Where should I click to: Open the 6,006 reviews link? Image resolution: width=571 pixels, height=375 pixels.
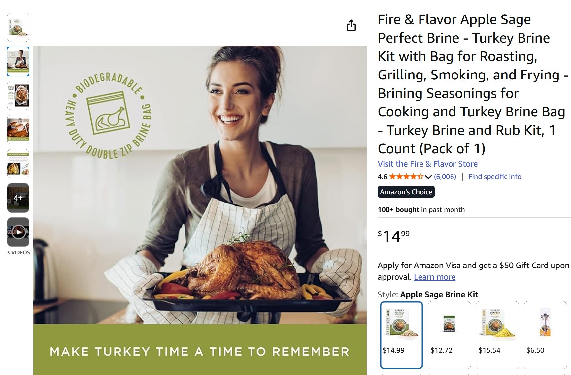click(445, 177)
